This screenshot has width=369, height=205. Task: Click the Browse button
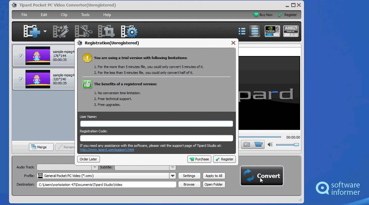click(189, 184)
